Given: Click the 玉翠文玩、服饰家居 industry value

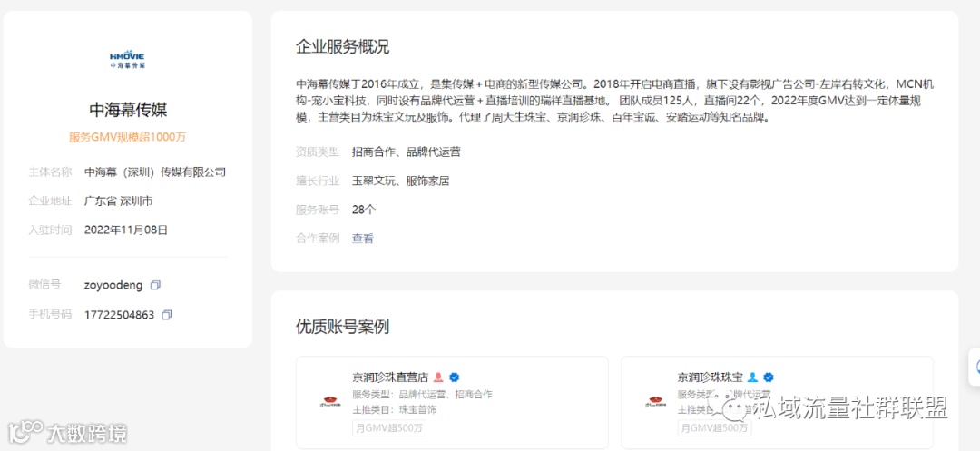Looking at the screenshot, I should [x=401, y=181].
